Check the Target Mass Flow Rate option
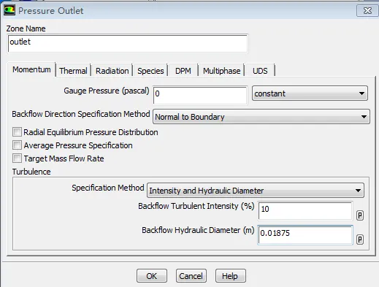 click(17, 158)
